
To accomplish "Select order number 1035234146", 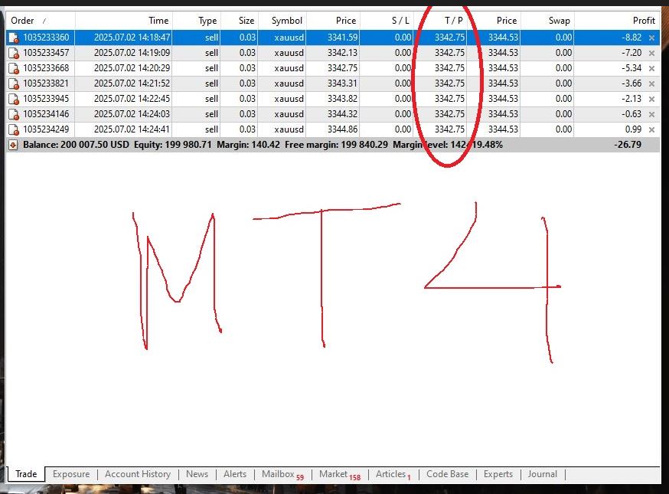I will (46, 114).
